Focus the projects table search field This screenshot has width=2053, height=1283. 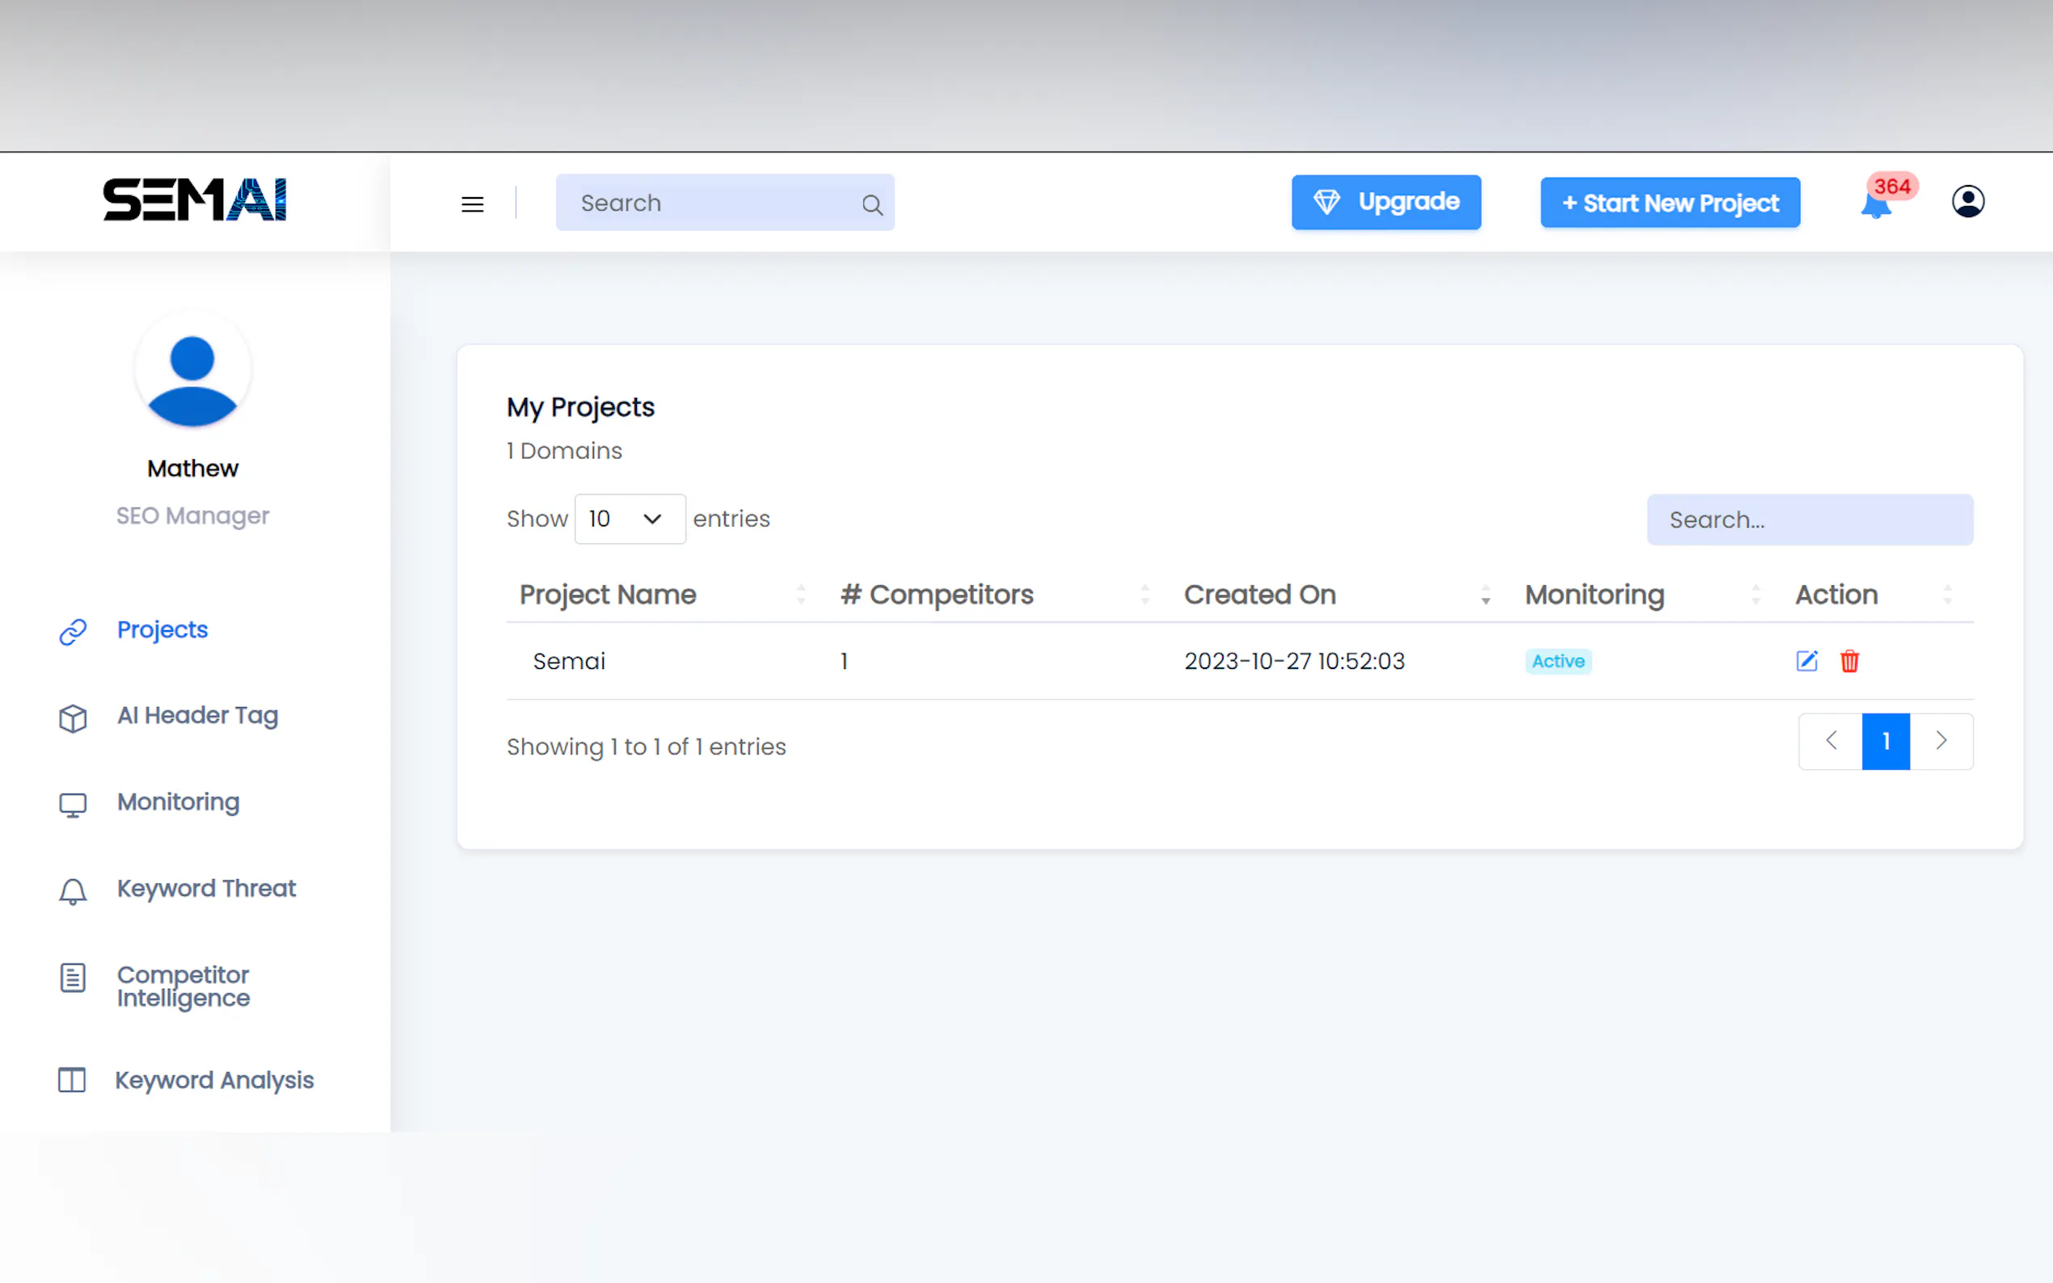(x=1810, y=520)
